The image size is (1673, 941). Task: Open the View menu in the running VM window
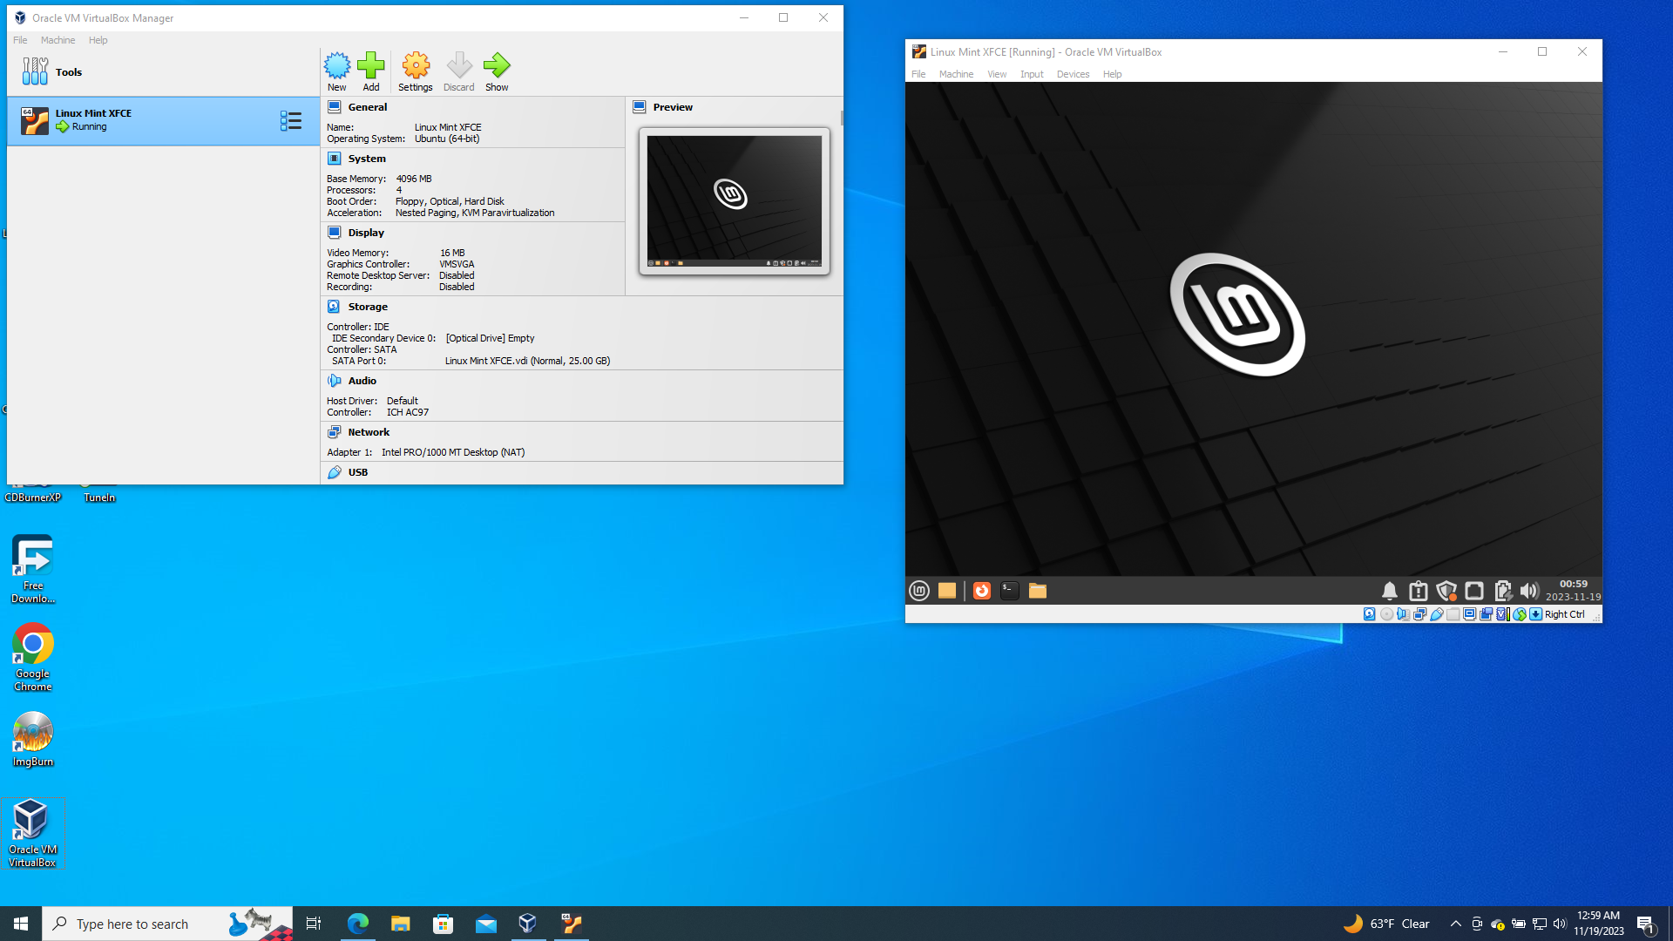pyautogui.click(x=997, y=74)
